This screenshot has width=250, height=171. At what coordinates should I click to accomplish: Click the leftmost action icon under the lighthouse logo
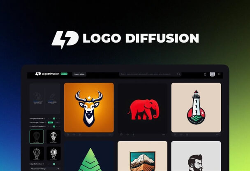click(x=175, y=135)
